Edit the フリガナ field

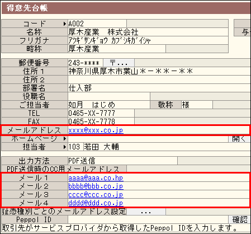point(148,40)
